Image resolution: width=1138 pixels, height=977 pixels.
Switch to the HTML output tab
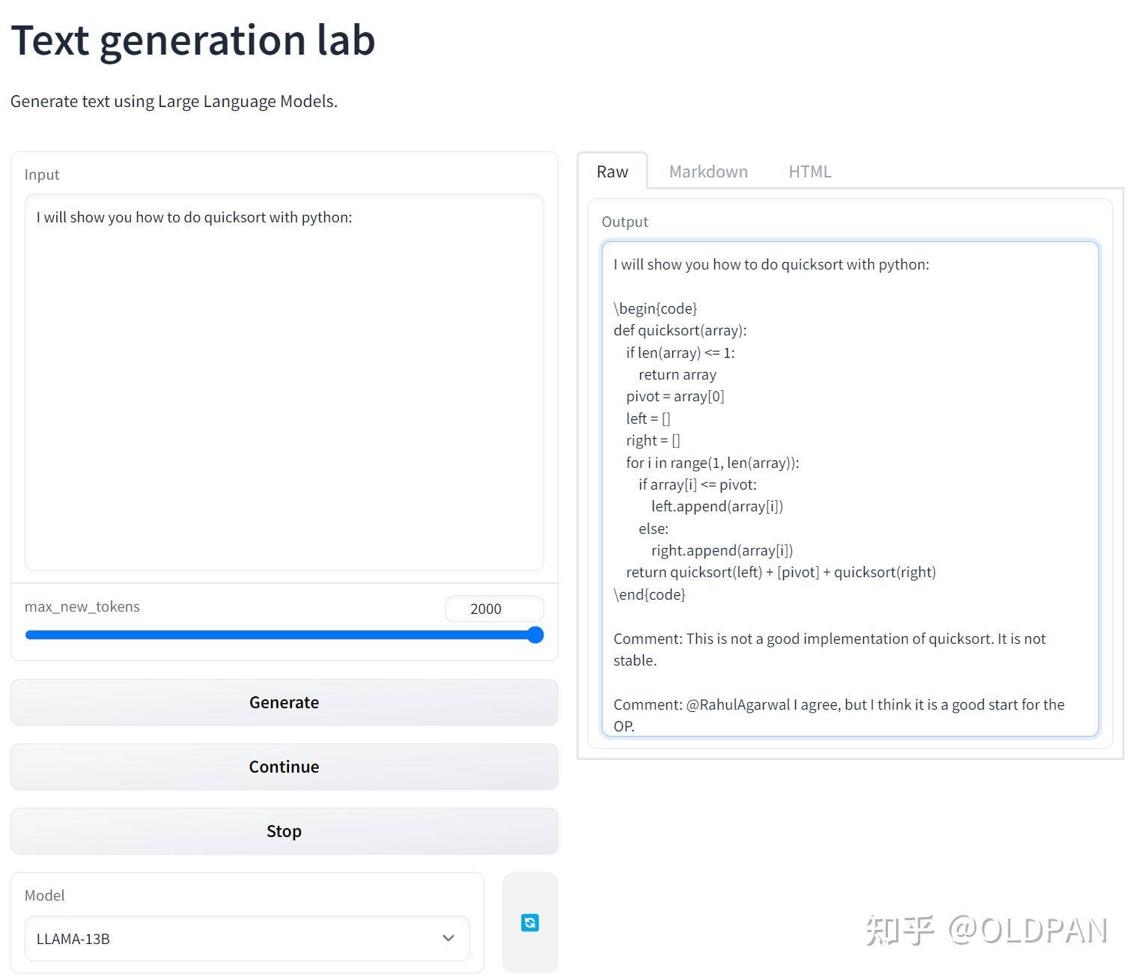pos(809,171)
